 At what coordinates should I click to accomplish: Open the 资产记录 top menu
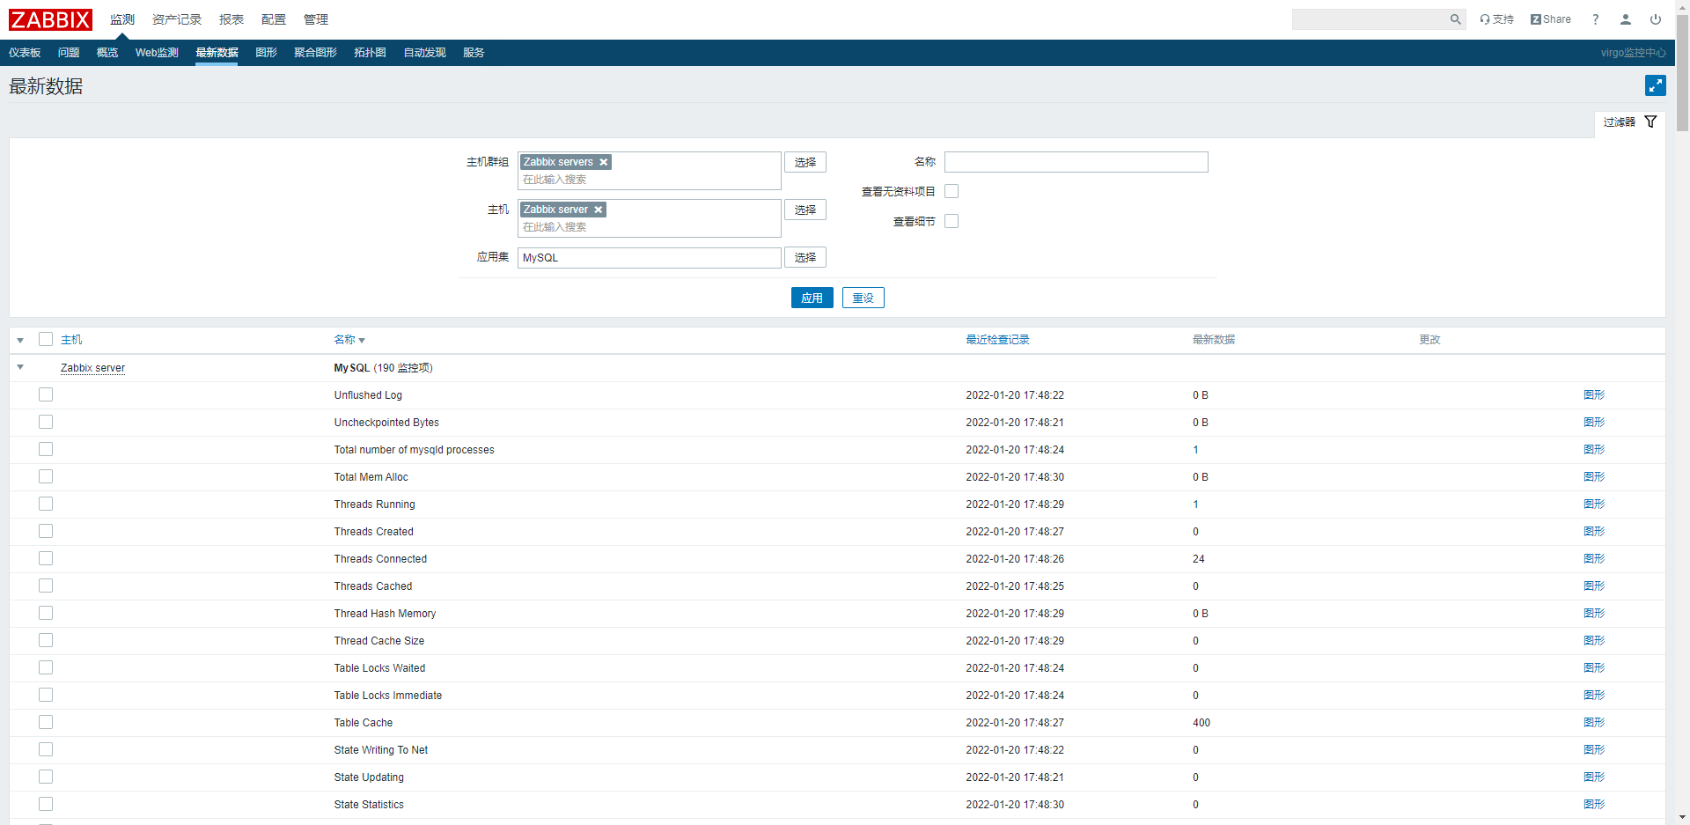click(x=177, y=19)
